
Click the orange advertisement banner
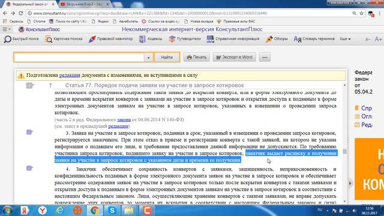coord(370,169)
